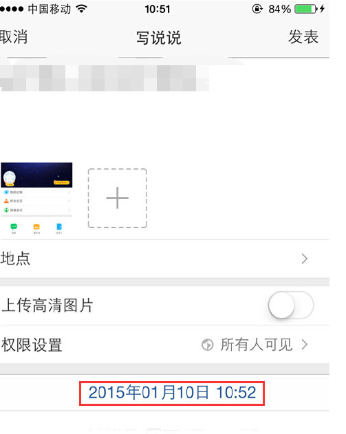The image size is (346, 434).
Task: Tap the charging bolt icon
Action: click(x=322, y=9)
